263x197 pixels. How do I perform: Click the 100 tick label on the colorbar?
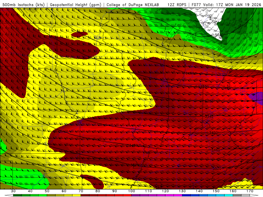131,191
